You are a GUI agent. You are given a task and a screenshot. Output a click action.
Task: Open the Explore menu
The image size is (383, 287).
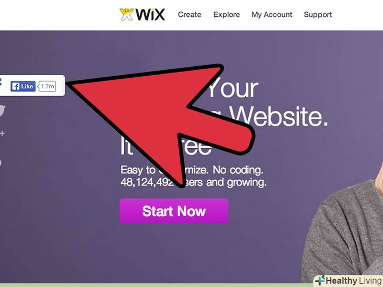click(x=226, y=15)
